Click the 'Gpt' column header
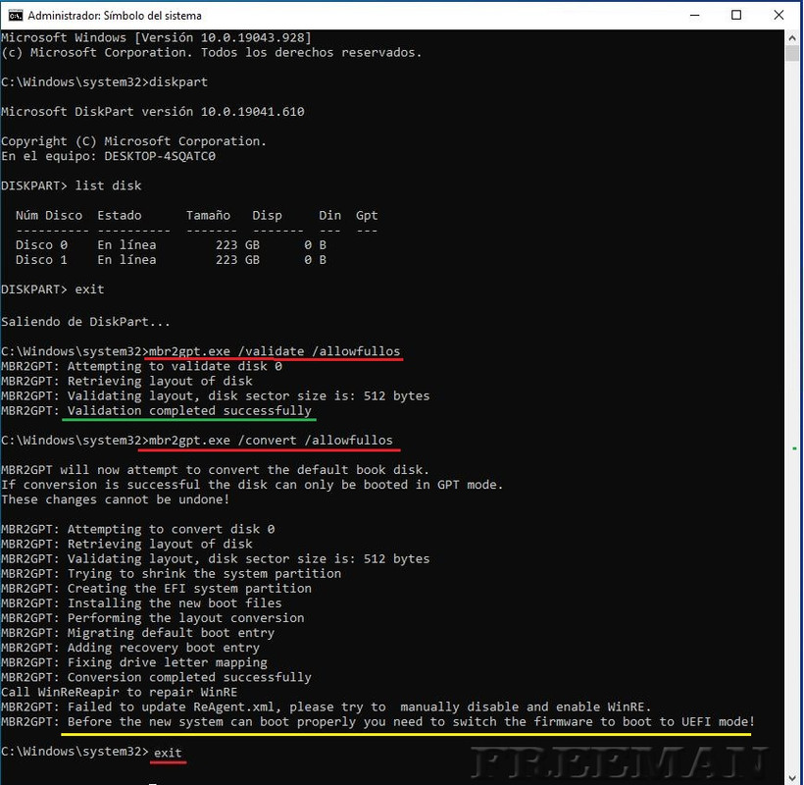Image resolution: width=804 pixels, height=785 pixels. coord(367,216)
